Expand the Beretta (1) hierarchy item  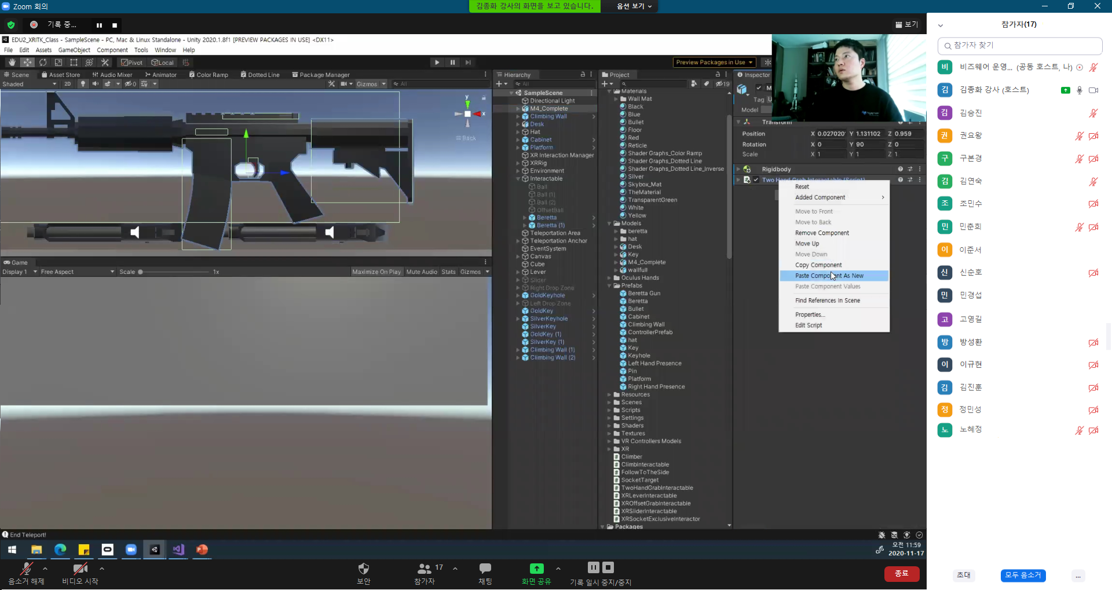pyautogui.click(x=525, y=226)
